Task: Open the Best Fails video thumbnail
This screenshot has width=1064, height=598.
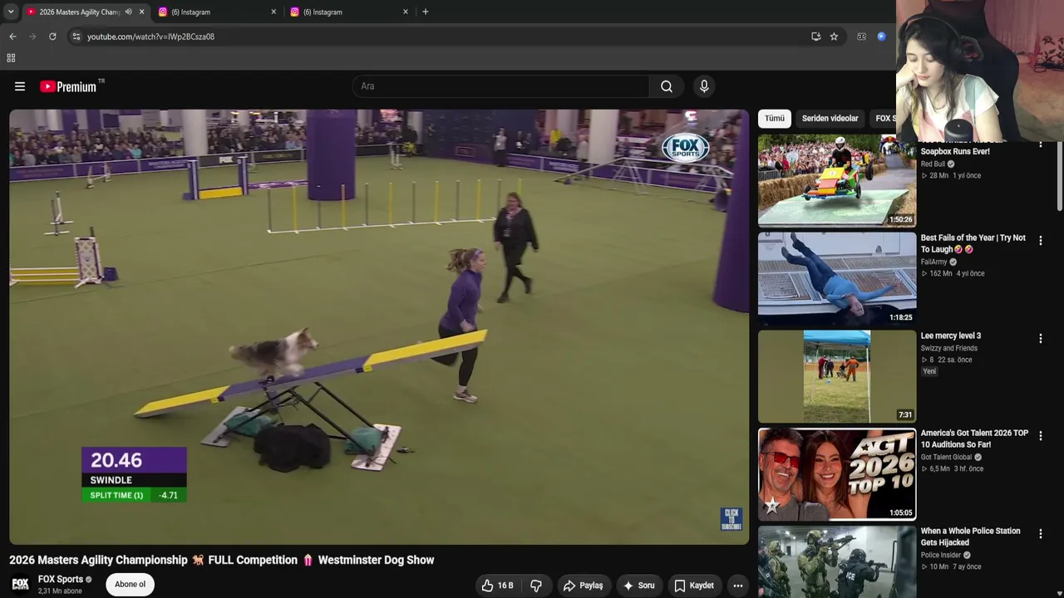Action: tap(837, 278)
